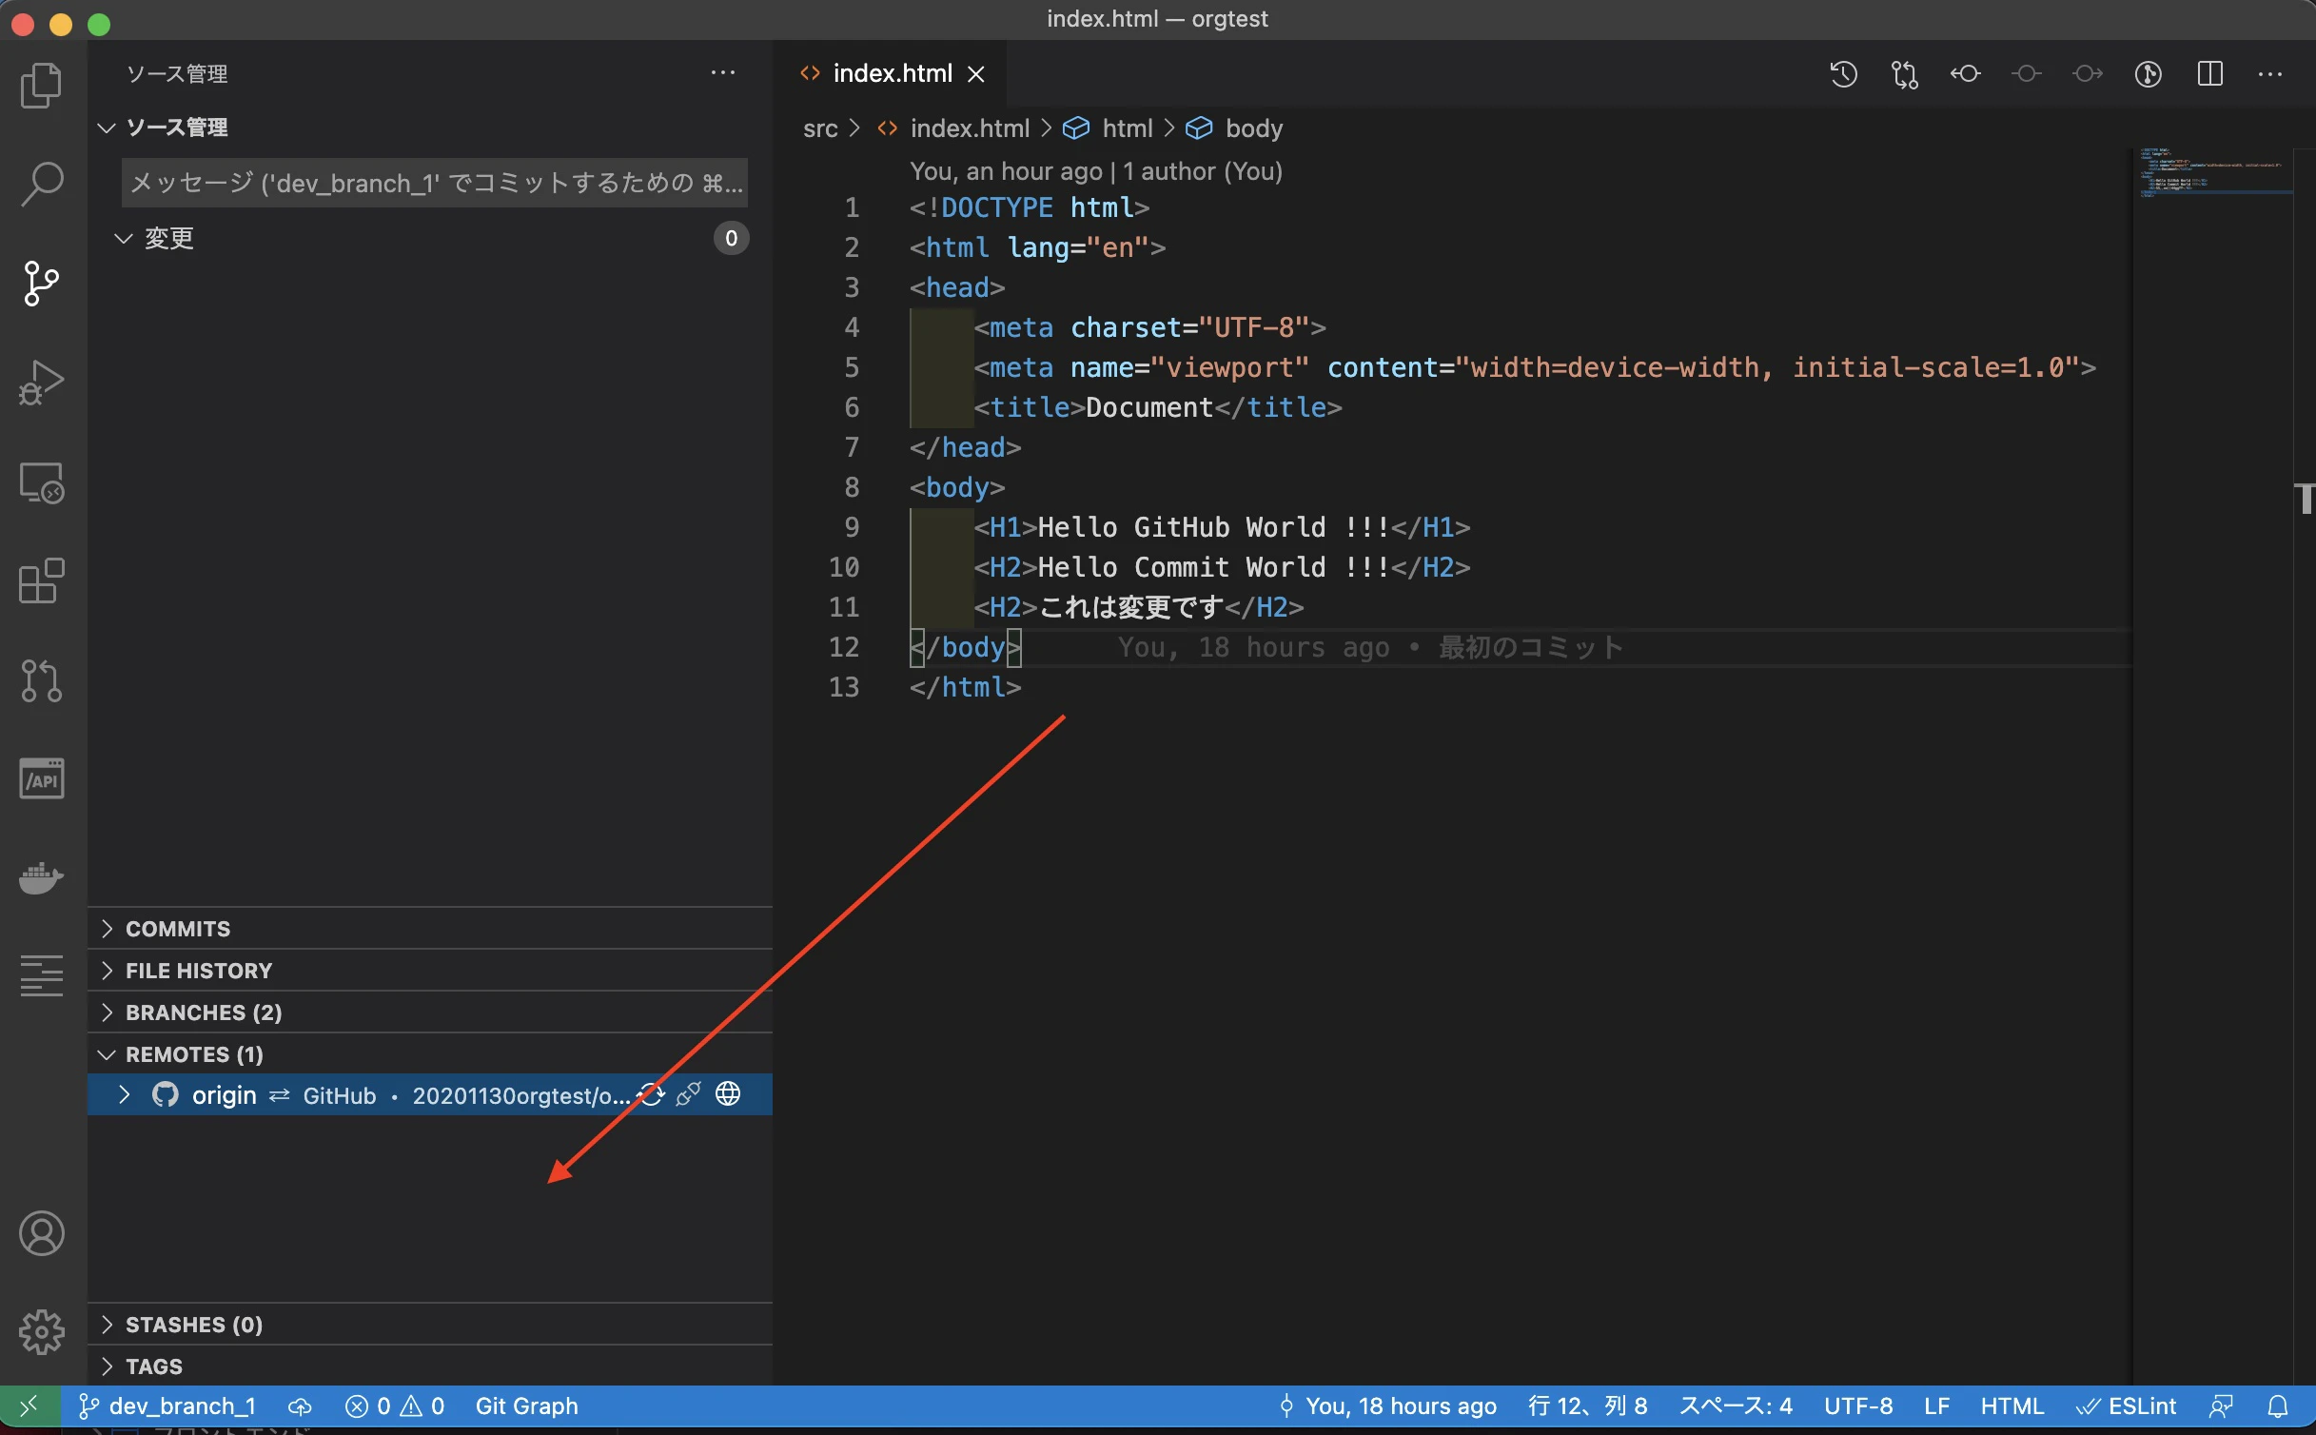Expand the STASHES (0) section
Image resolution: width=2316 pixels, height=1435 pixels.
430,1325
